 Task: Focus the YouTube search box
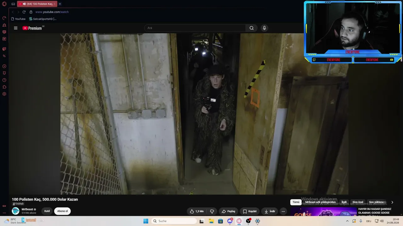195,28
